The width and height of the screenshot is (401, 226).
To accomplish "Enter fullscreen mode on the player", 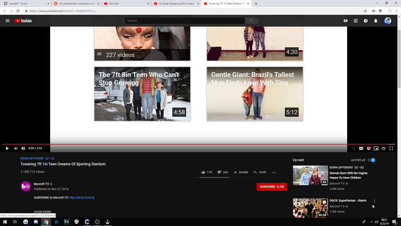I will click(391, 148).
